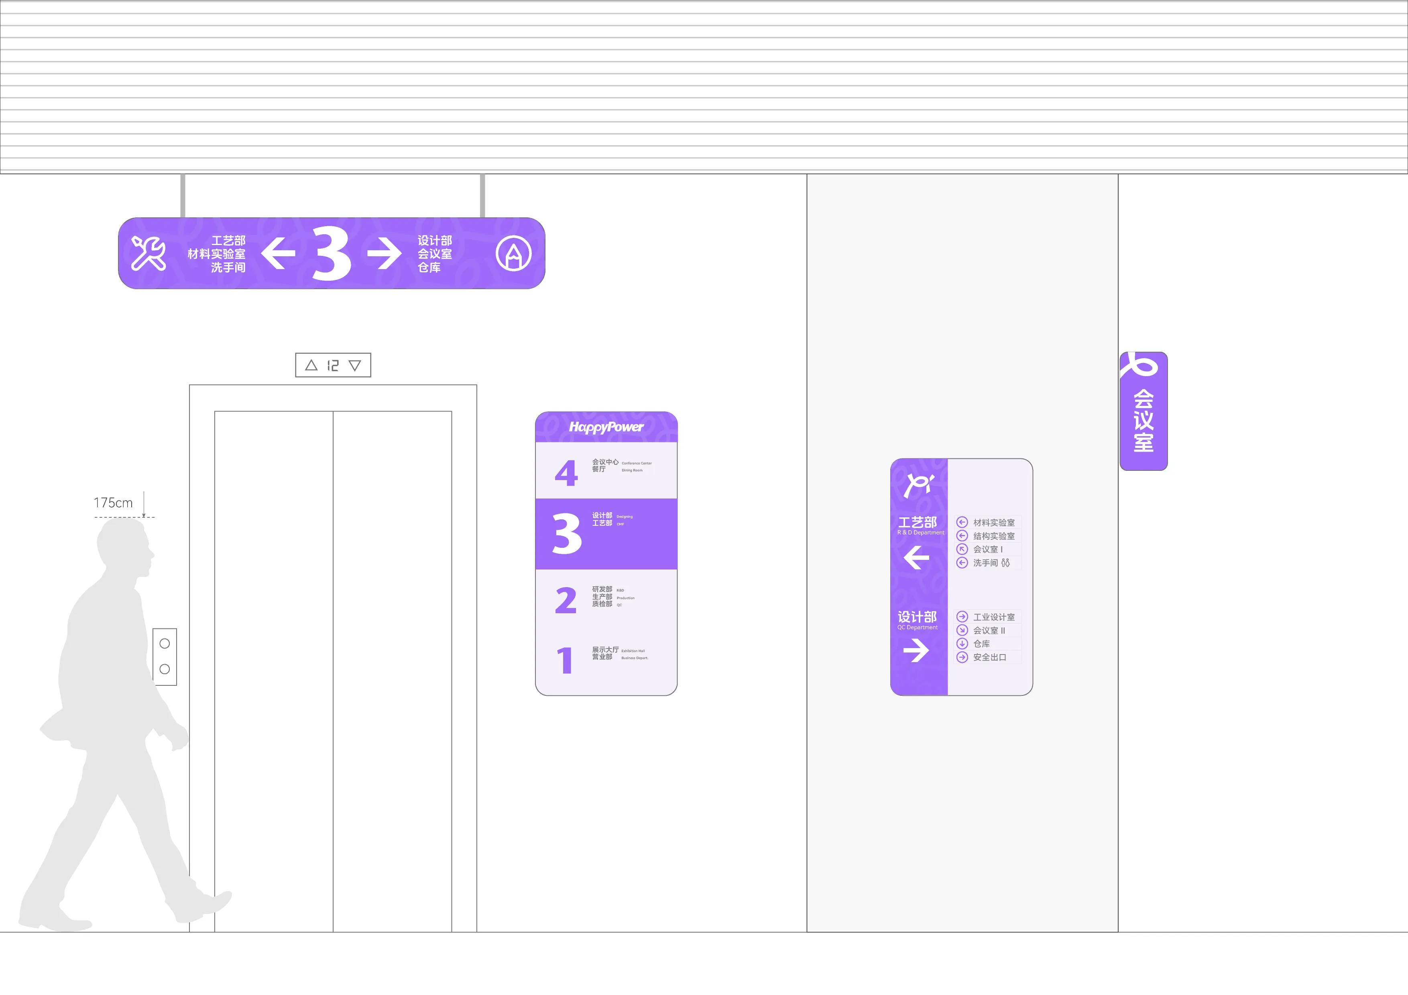Click the elevator down triangle indicator
The height and width of the screenshot is (995, 1408).
click(354, 366)
